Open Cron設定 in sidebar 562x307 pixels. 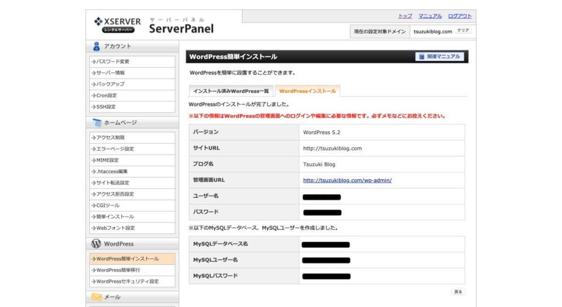(x=132, y=95)
